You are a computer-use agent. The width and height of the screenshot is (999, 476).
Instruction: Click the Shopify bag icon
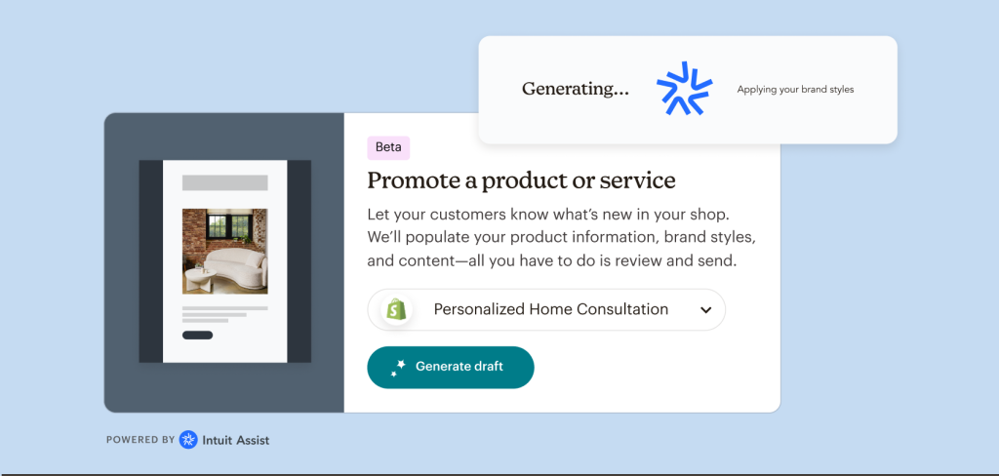[x=395, y=309]
